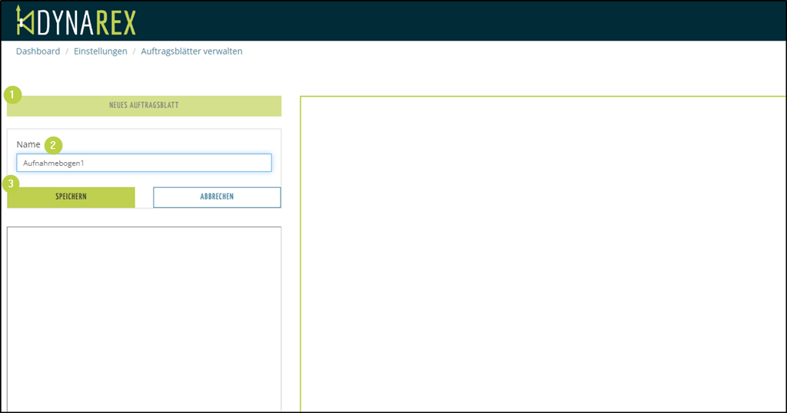787x413 pixels.
Task: Cancel with the Abbrechen button
Action: tap(217, 197)
